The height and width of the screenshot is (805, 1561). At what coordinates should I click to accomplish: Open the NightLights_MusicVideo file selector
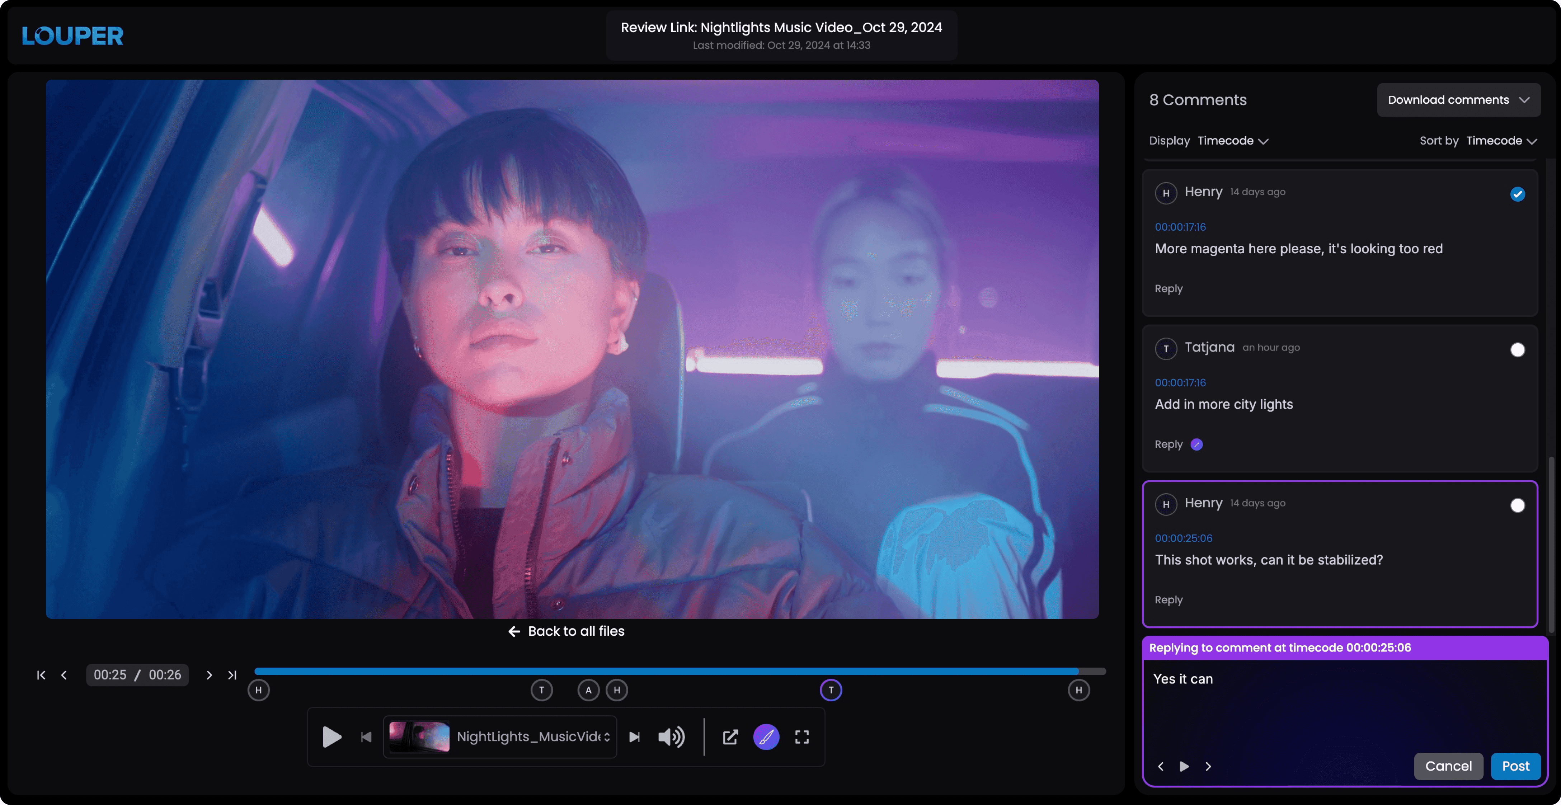500,736
